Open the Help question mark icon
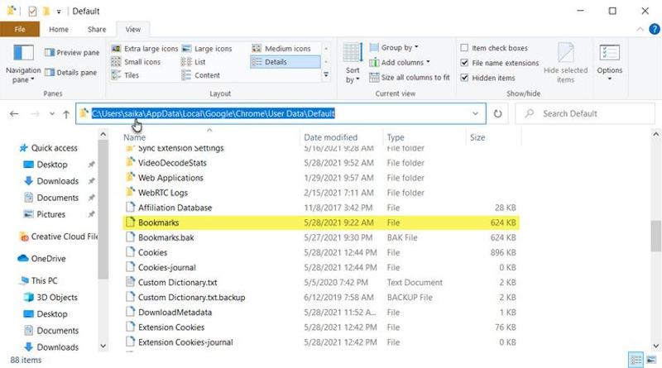 point(654,29)
